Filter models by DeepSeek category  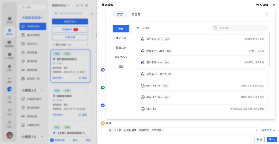[121, 57]
